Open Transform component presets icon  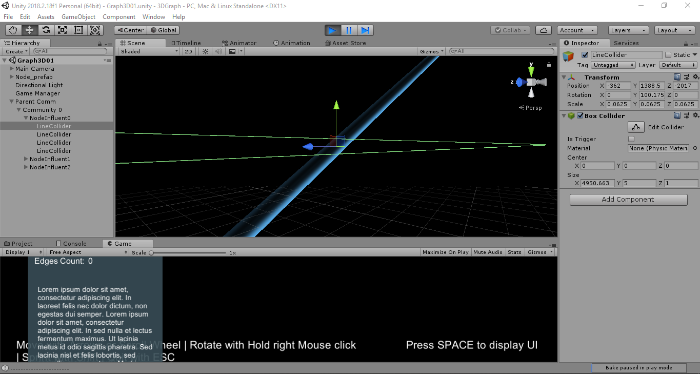686,77
